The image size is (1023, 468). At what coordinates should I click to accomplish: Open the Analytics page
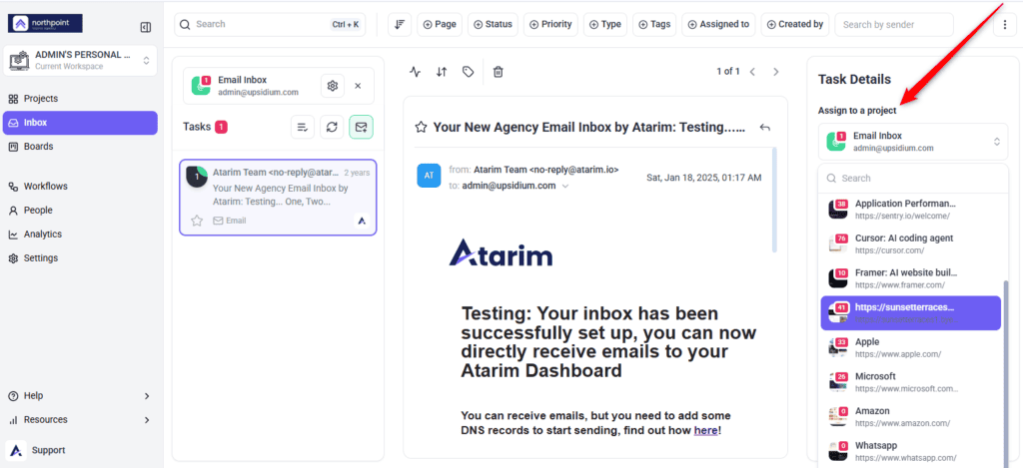80,234
